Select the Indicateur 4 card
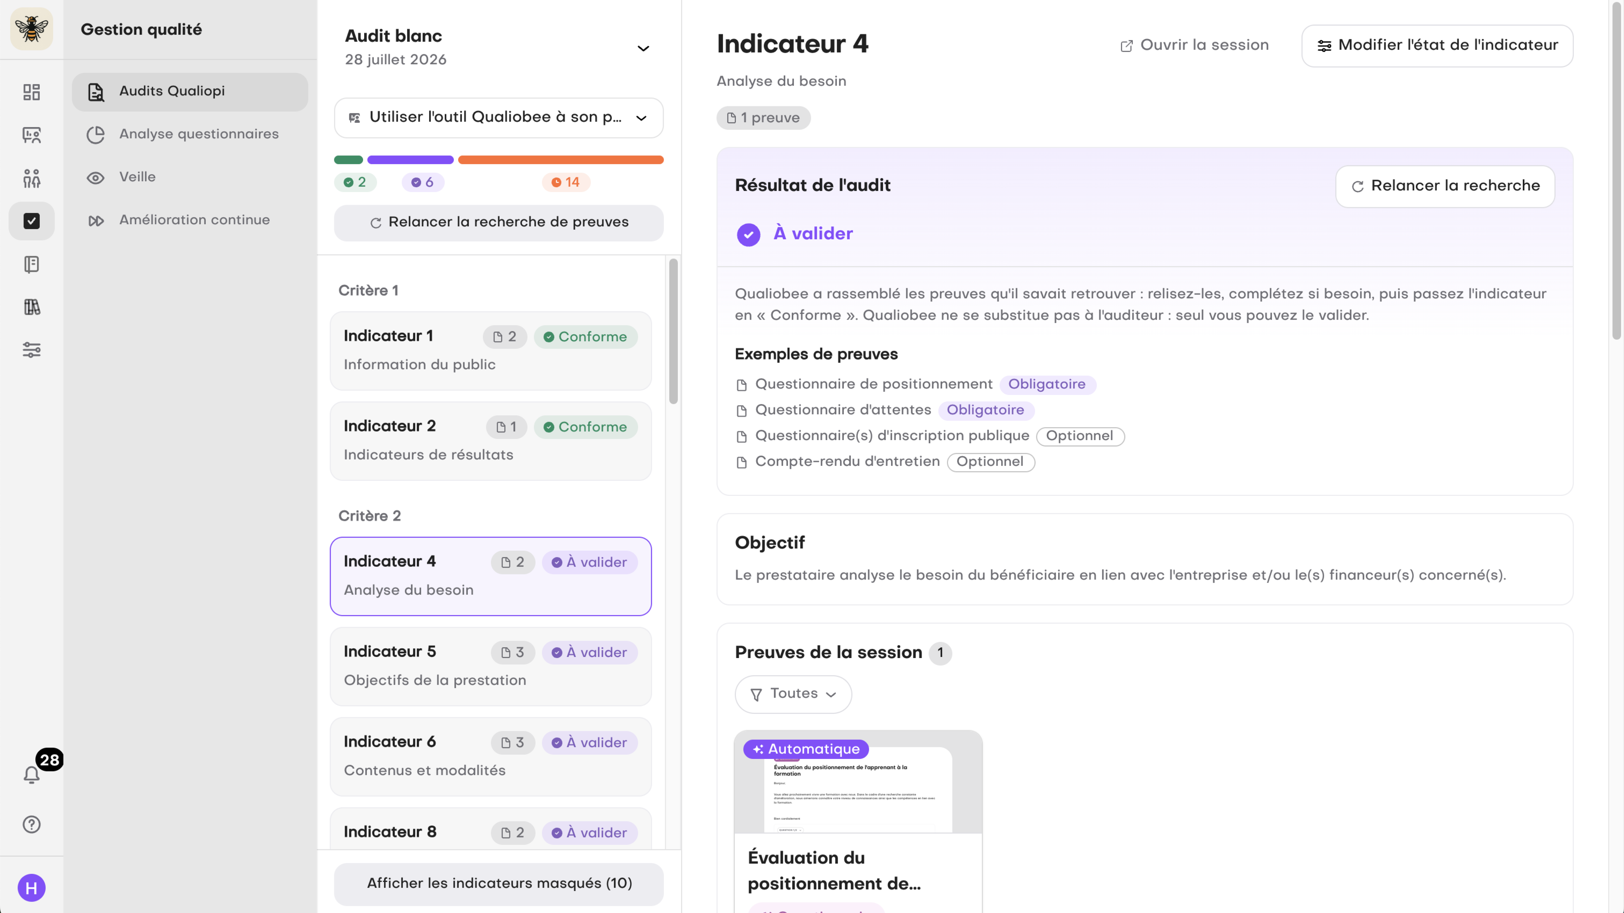1624x913 pixels. tap(490, 577)
